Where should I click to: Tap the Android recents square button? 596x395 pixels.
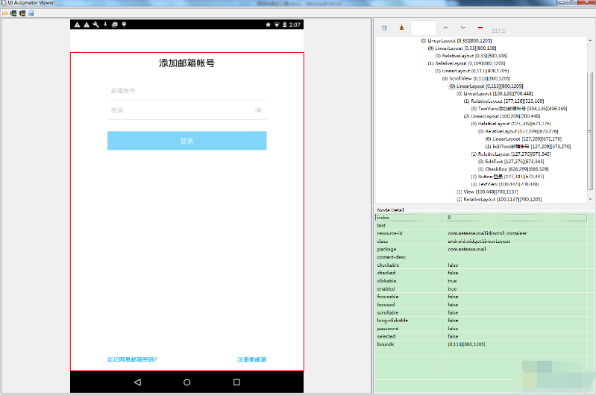click(236, 382)
